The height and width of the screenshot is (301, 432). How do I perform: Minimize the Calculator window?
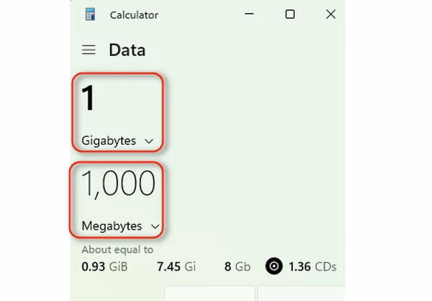pyautogui.click(x=249, y=14)
